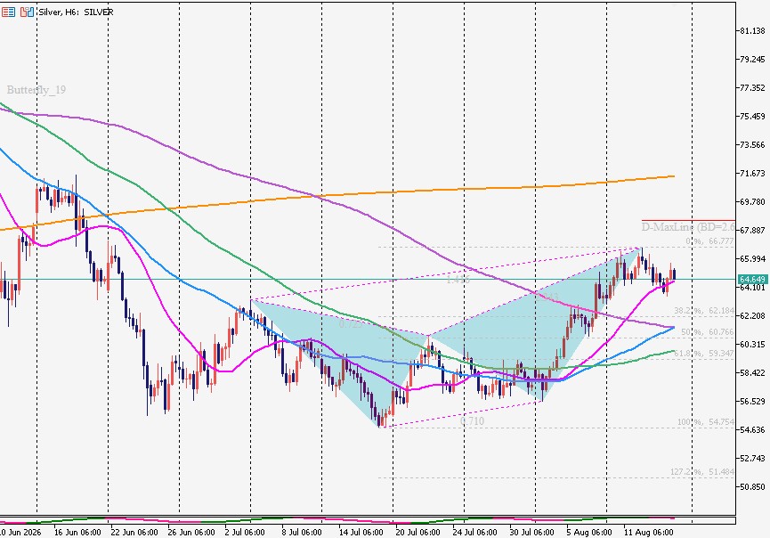Select the '100 %, 54.754' Fibonacci label

(x=705, y=422)
